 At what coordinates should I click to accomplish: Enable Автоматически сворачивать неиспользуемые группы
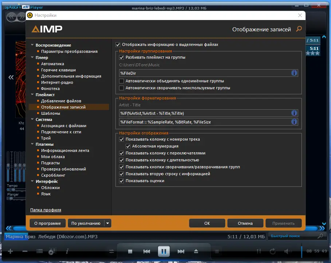click(x=121, y=88)
